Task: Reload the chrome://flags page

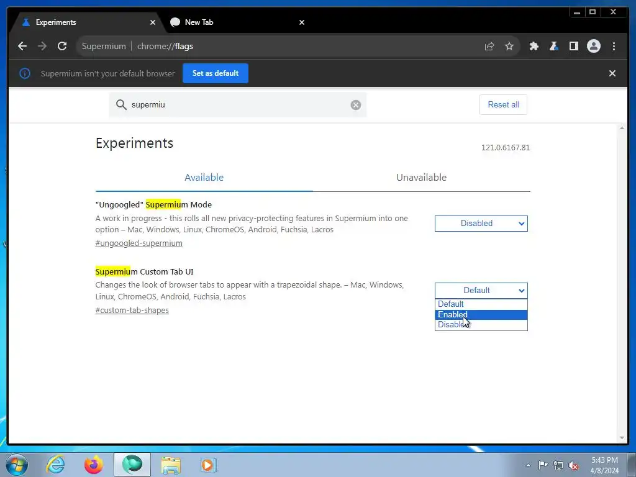Action: [62, 46]
